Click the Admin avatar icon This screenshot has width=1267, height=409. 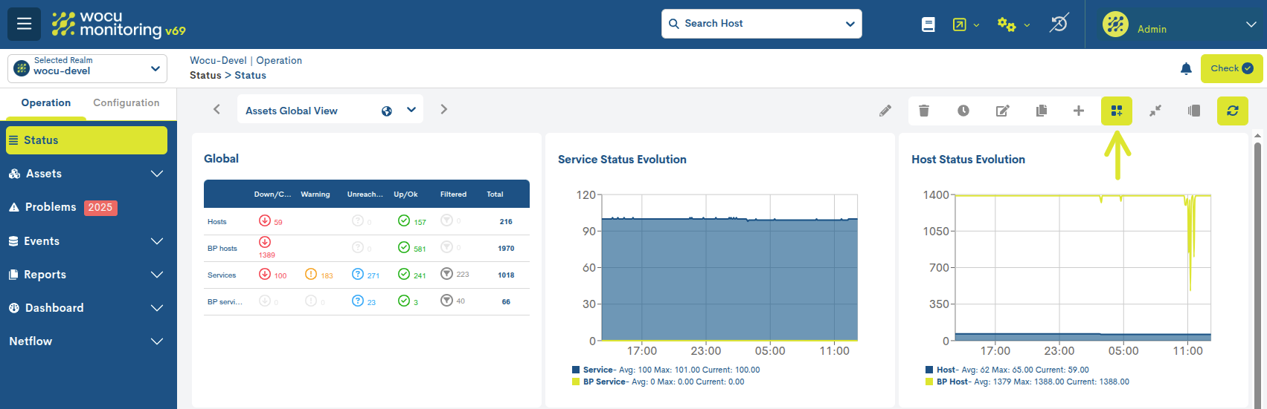pos(1115,24)
